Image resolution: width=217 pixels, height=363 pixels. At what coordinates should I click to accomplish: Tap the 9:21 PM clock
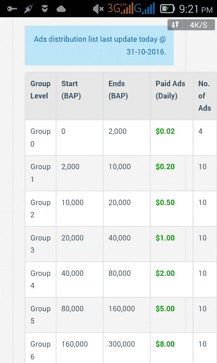click(x=196, y=9)
